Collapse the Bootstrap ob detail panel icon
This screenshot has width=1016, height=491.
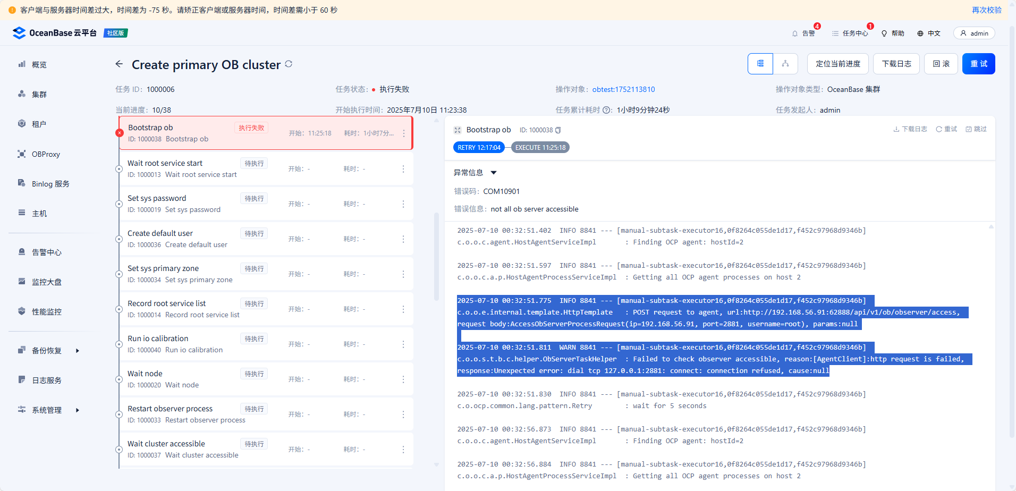click(457, 130)
